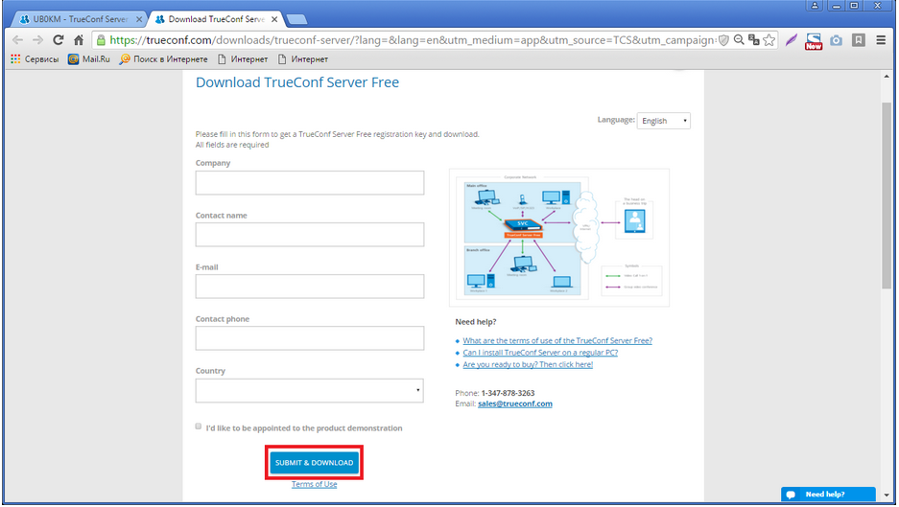
Task: Click the purple feather extension icon
Action: pyautogui.click(x=792, y=40)
